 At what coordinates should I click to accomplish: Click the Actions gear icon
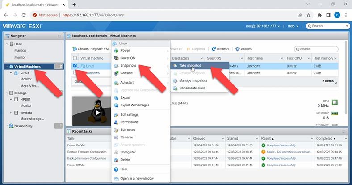238,49
